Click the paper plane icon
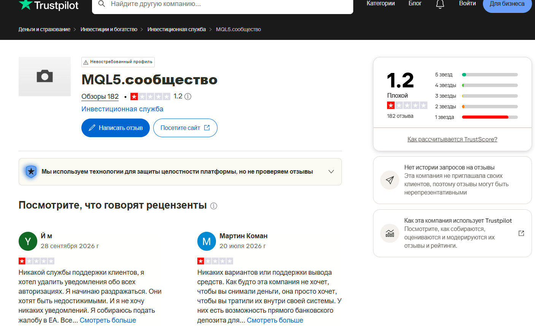535x326 pixels. click(390, 180)
